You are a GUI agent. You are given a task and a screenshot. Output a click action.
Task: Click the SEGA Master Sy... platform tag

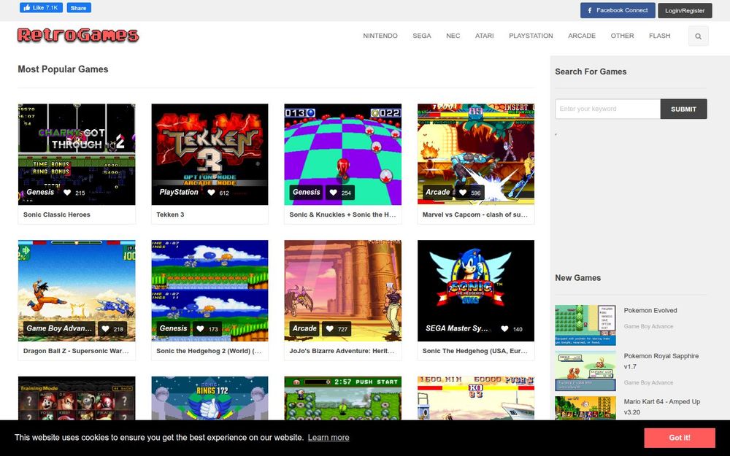click(457, 328)
